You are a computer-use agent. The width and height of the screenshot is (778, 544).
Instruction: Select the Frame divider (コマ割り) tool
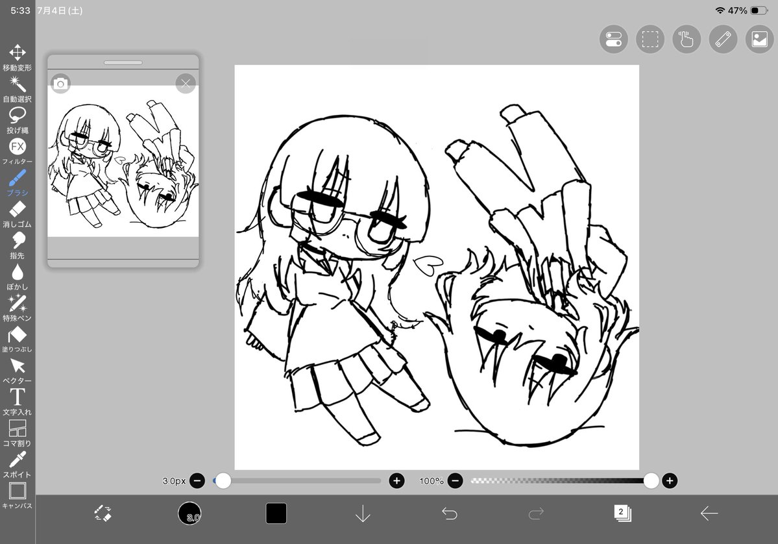(x=18, y=433)
